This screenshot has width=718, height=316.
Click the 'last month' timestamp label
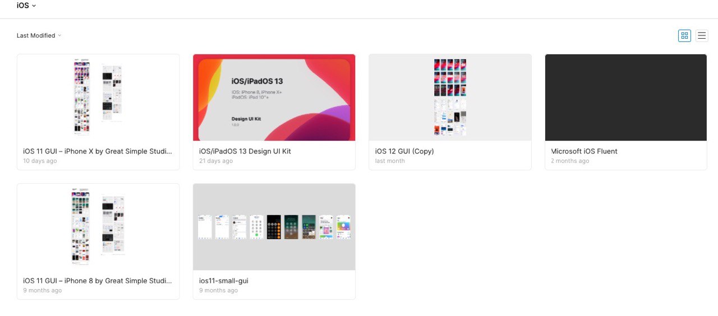(x=390, y=161)
